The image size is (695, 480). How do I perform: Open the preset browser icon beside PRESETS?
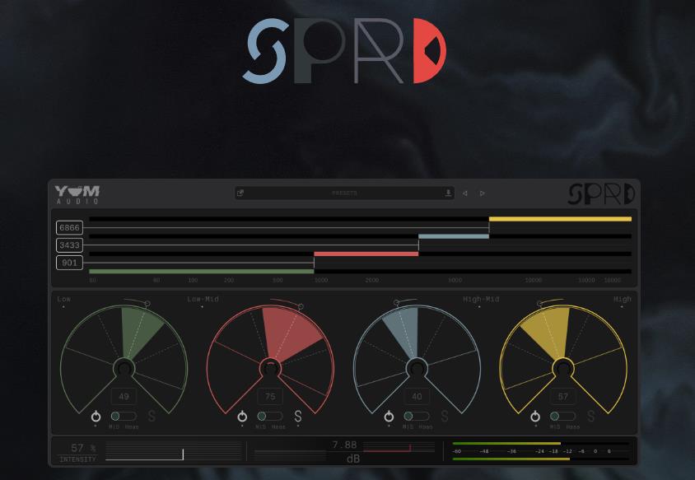[x=240, y=193]
